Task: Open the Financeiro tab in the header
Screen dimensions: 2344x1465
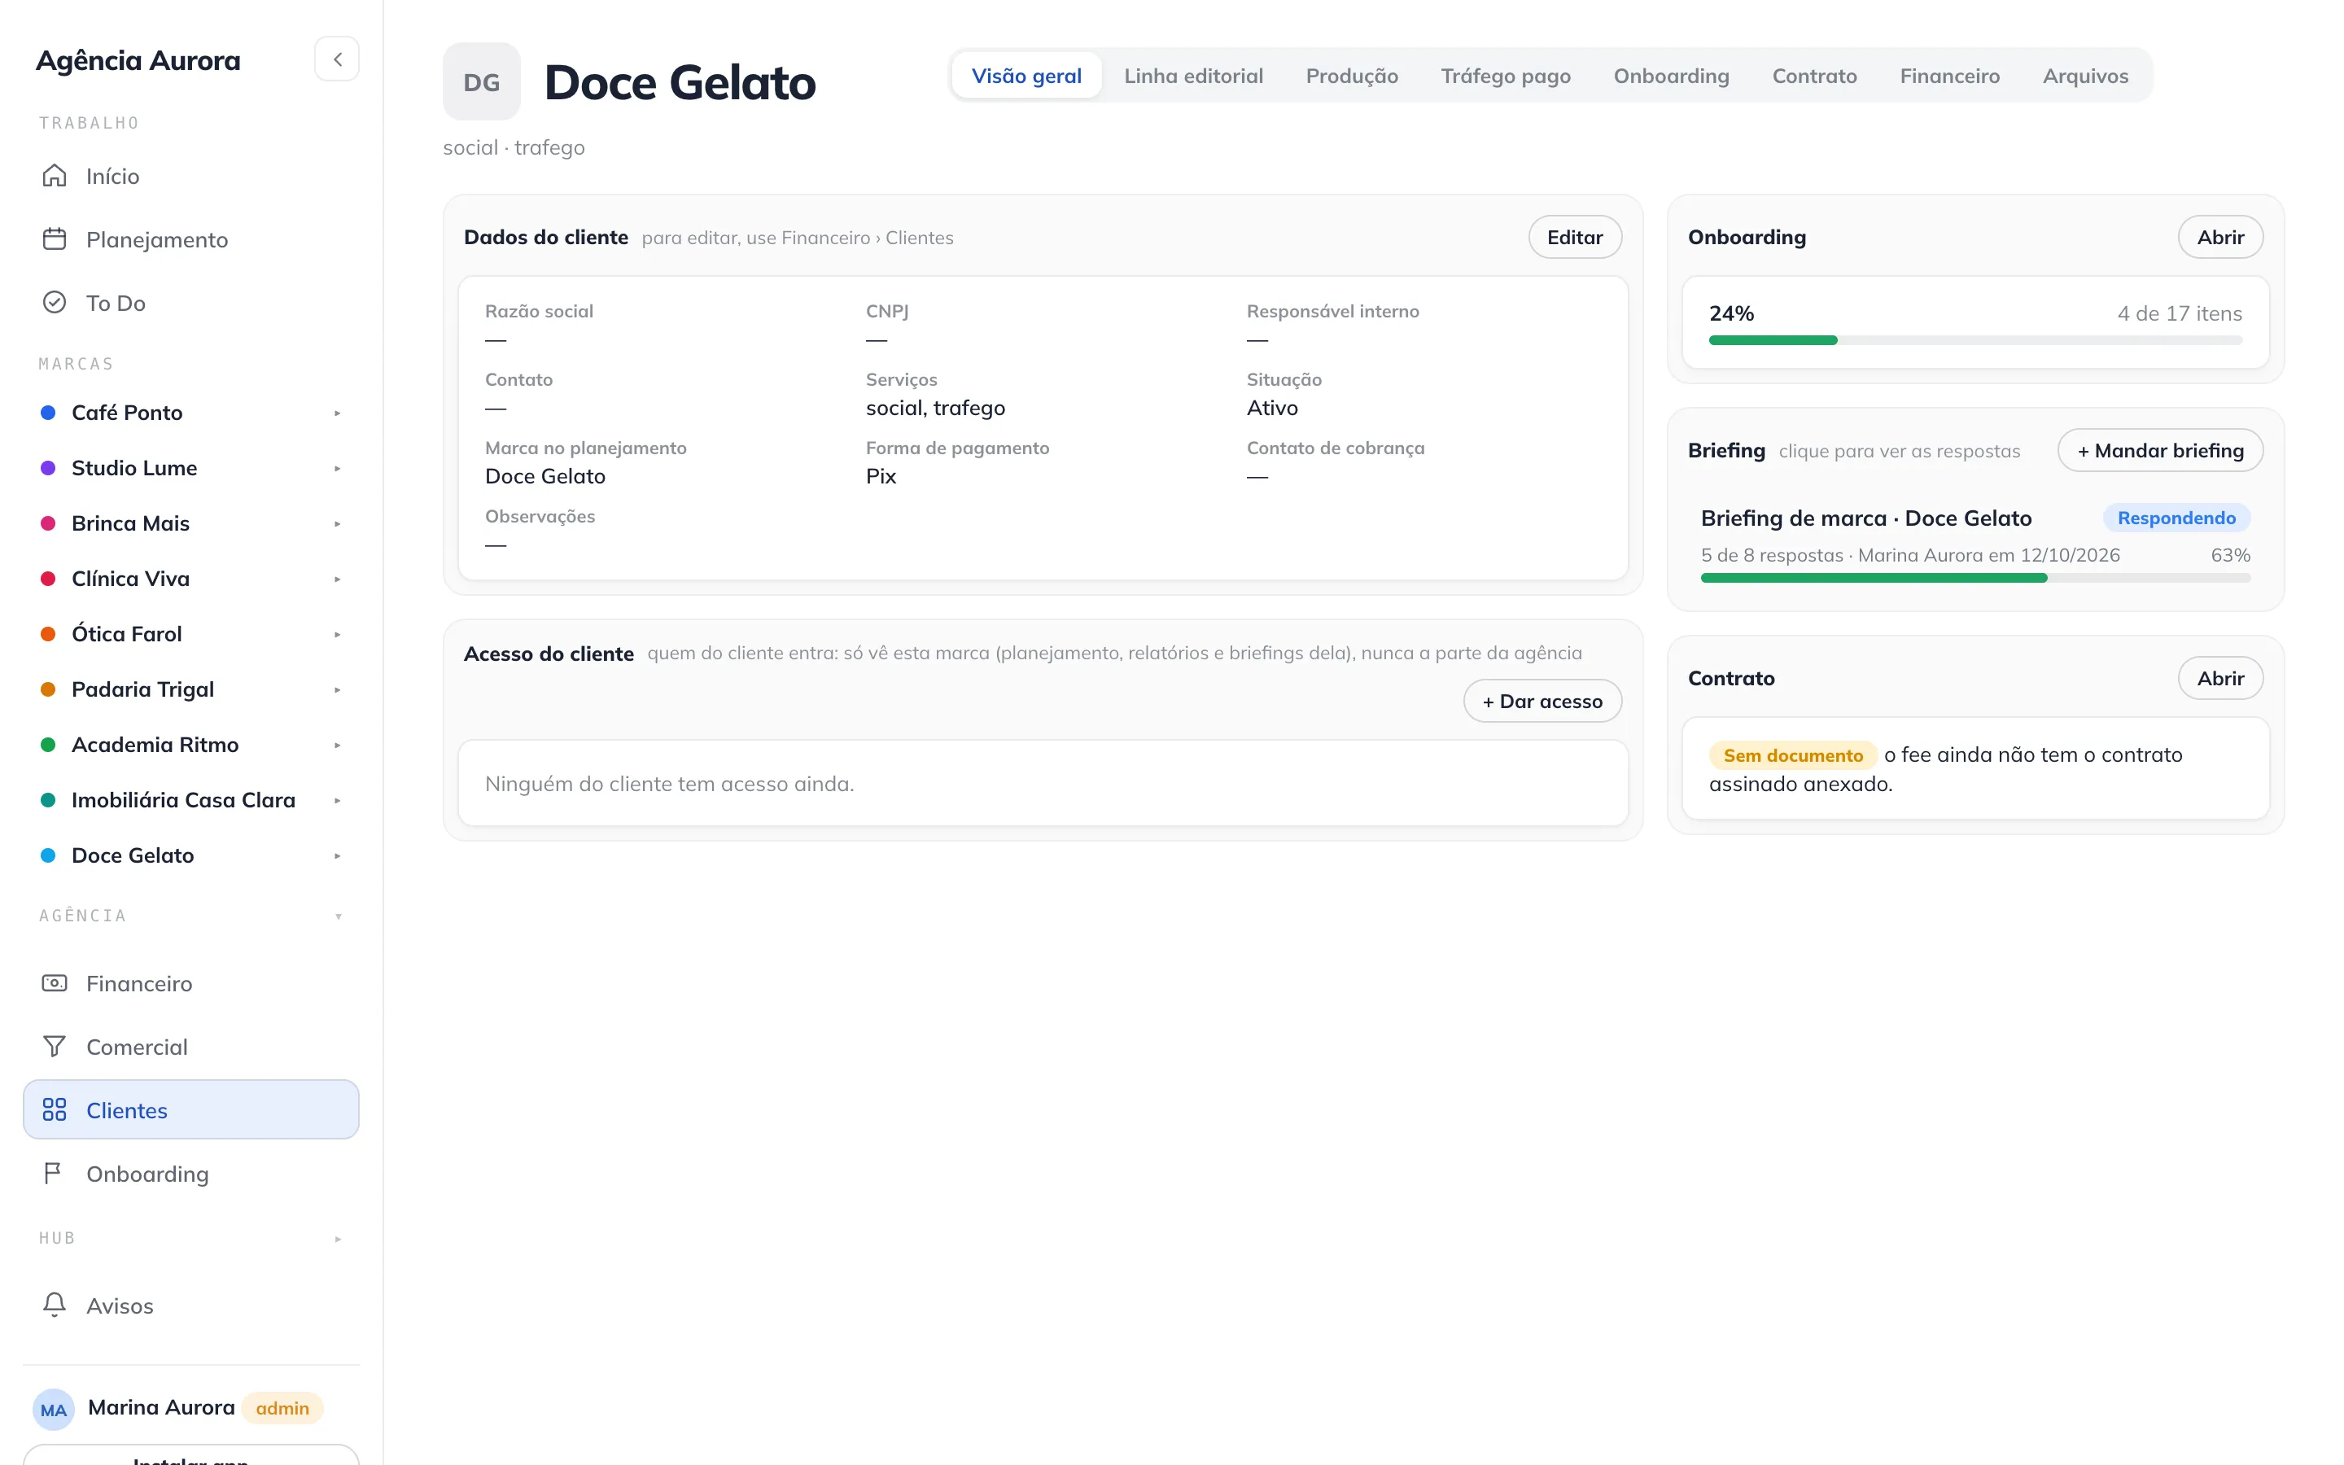Action: 1948,76
